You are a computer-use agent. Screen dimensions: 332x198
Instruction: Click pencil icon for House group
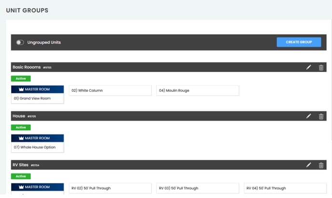point(309,116)
